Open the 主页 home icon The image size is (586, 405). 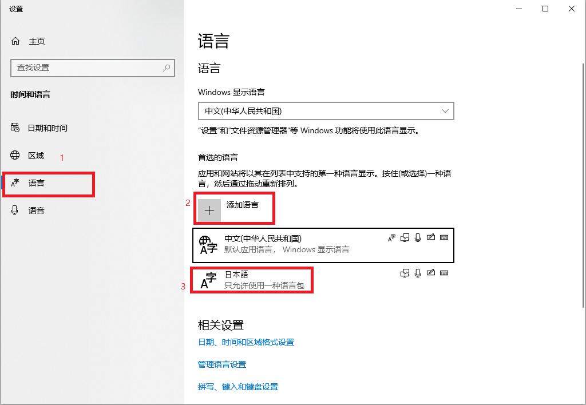pyautogui.click(x=15, y=41)
